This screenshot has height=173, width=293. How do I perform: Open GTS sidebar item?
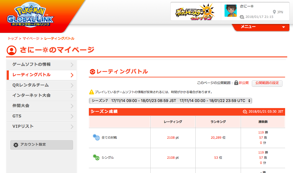[41, 116]
